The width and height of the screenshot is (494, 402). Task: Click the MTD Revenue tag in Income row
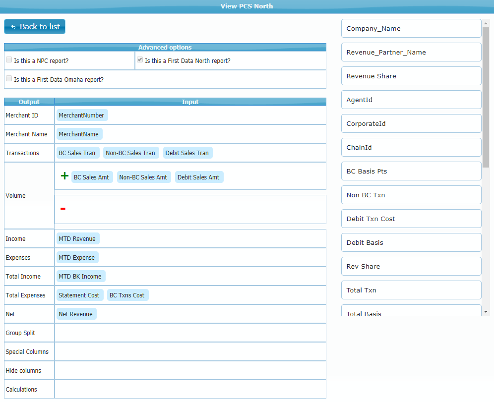(77, 239)
